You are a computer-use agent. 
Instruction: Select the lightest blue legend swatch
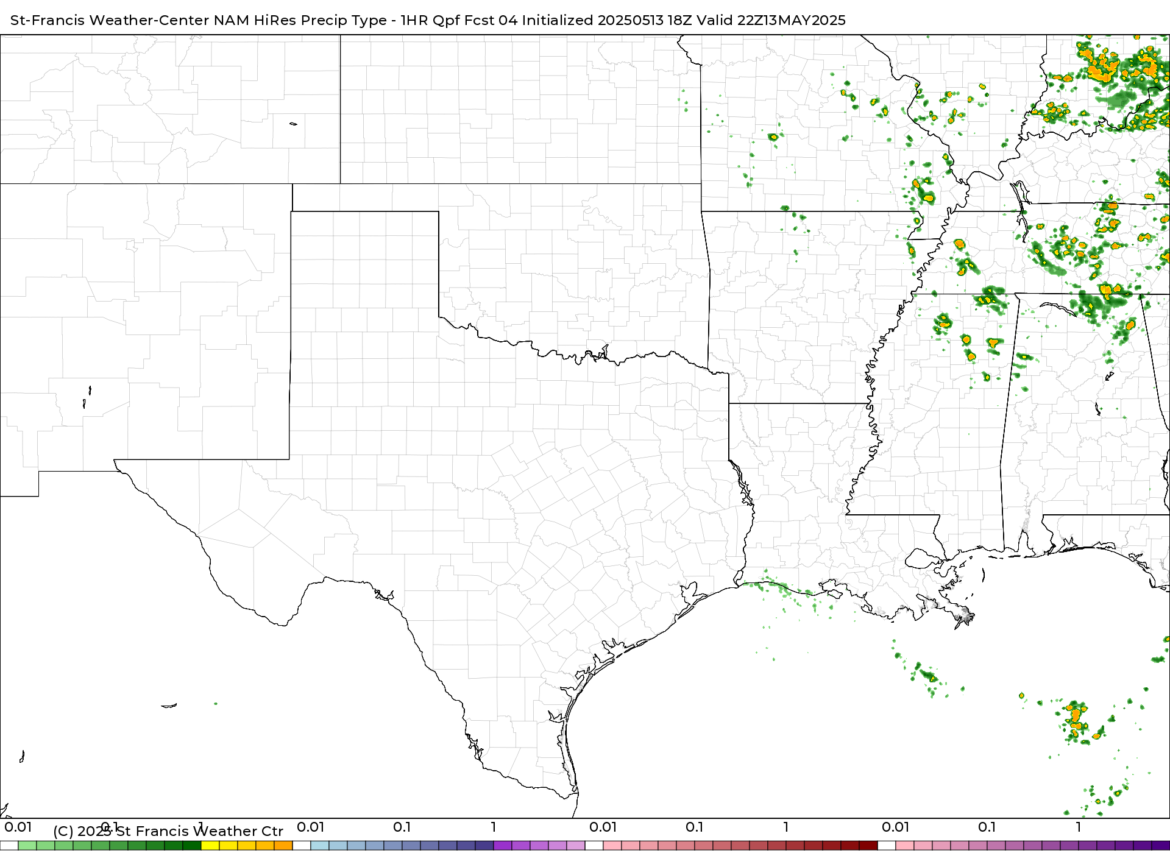click(320, 846)
